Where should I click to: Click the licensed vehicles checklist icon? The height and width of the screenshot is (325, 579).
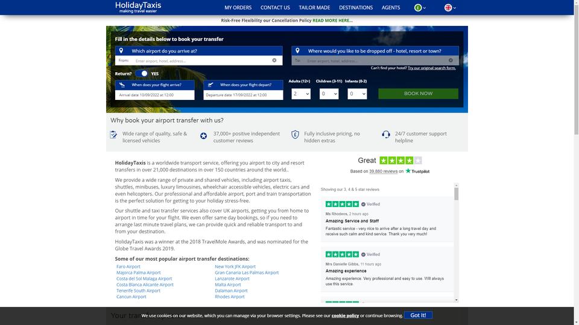click(x=113, y=135)
